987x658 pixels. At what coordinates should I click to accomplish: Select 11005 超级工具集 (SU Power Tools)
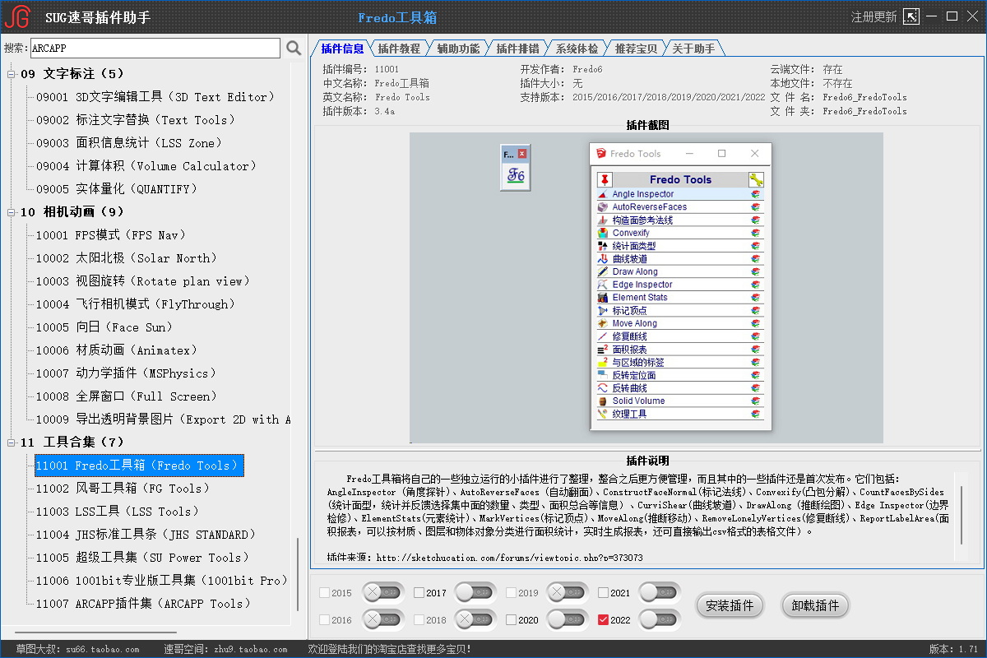click(144, 558)
